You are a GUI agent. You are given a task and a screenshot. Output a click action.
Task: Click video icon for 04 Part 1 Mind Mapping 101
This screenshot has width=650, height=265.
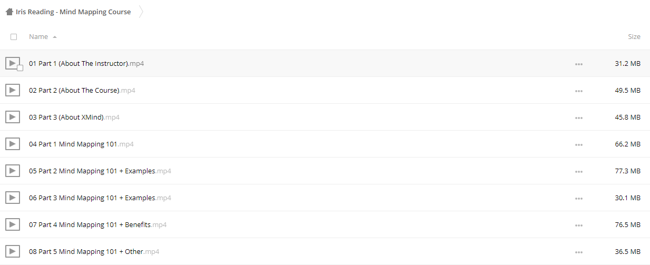pos(13,144)
